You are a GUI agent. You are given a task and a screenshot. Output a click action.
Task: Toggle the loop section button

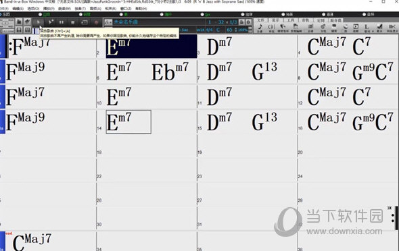85,22
